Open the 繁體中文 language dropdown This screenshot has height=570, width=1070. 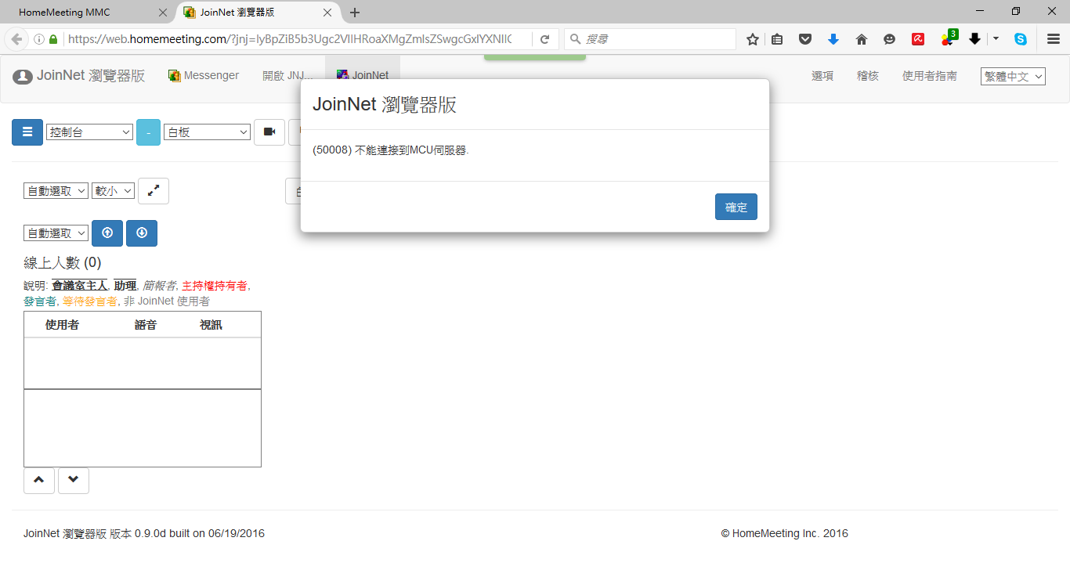[x=1013, y=77]
